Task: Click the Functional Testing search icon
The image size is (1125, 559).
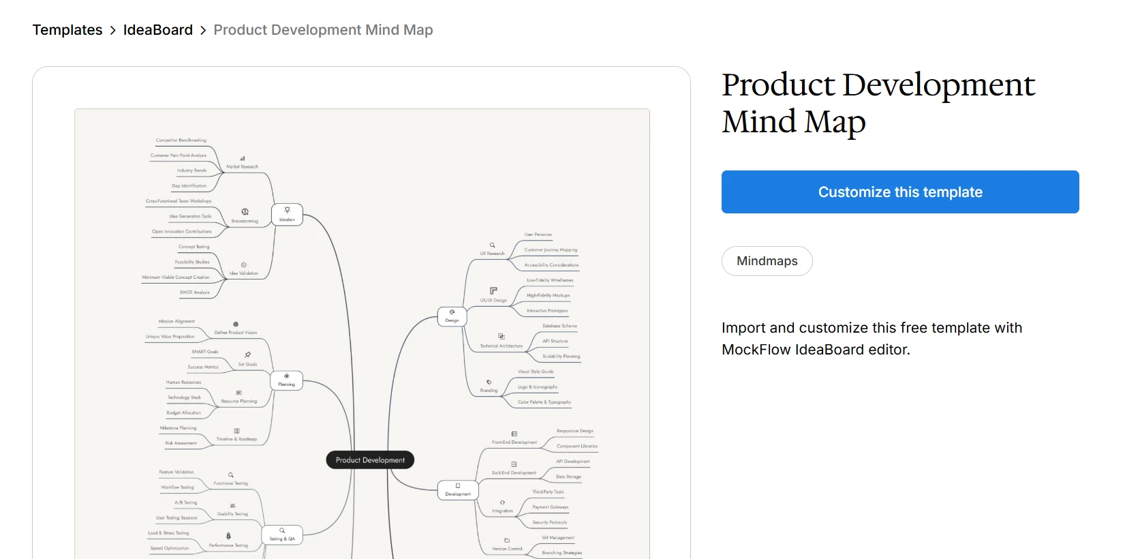Action: click(x=231, y=475)
